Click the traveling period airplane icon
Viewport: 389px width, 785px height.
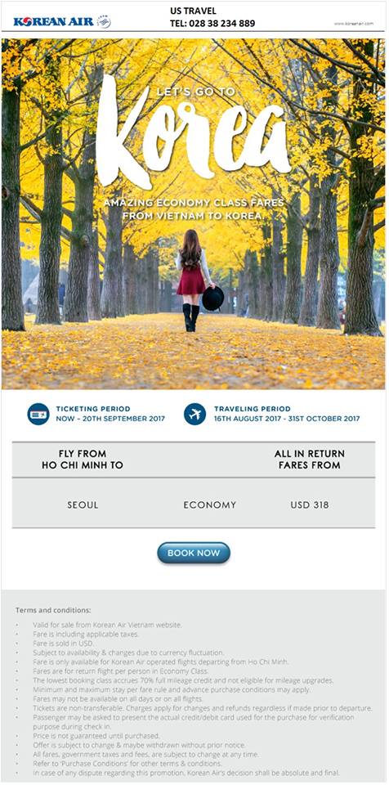click(x=194, y=414)
